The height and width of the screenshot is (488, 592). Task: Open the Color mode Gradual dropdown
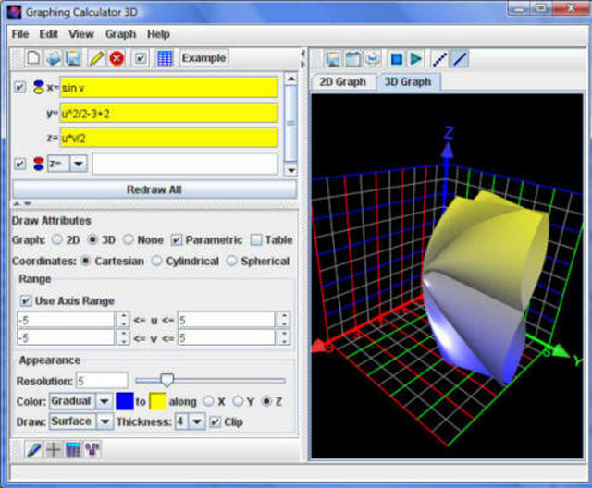click(105, 401)
